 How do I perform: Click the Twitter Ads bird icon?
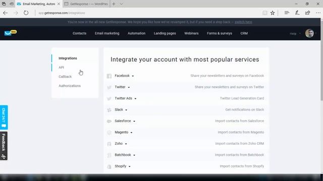pos(109,99)
